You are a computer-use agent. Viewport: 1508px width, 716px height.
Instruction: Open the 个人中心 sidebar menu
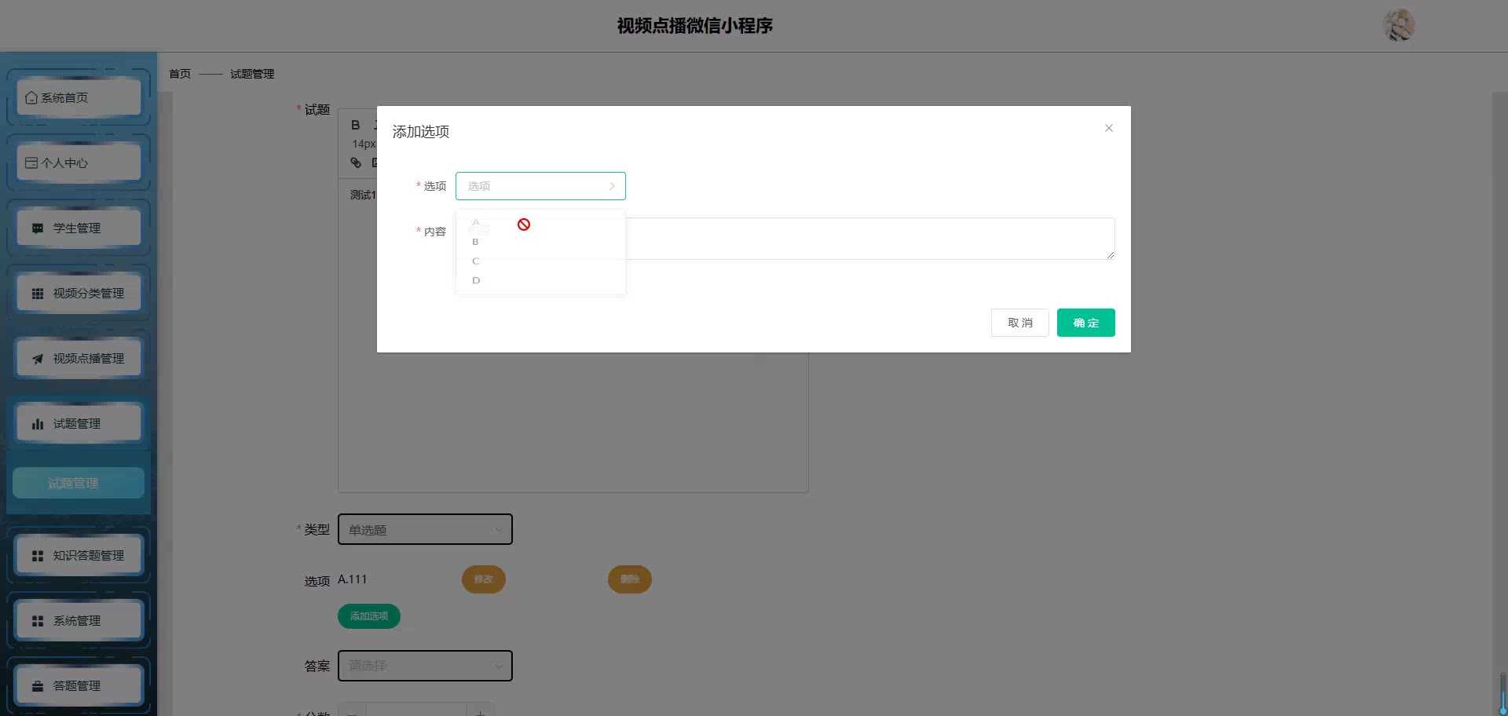point(79,163)
